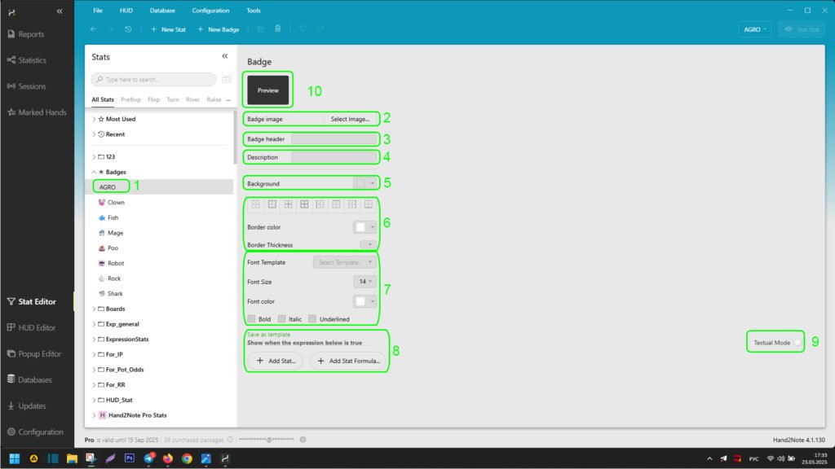The width and height of the screenshot is (835, 469).
Task: Open the Configuration menu
Action: pos(210,11)
